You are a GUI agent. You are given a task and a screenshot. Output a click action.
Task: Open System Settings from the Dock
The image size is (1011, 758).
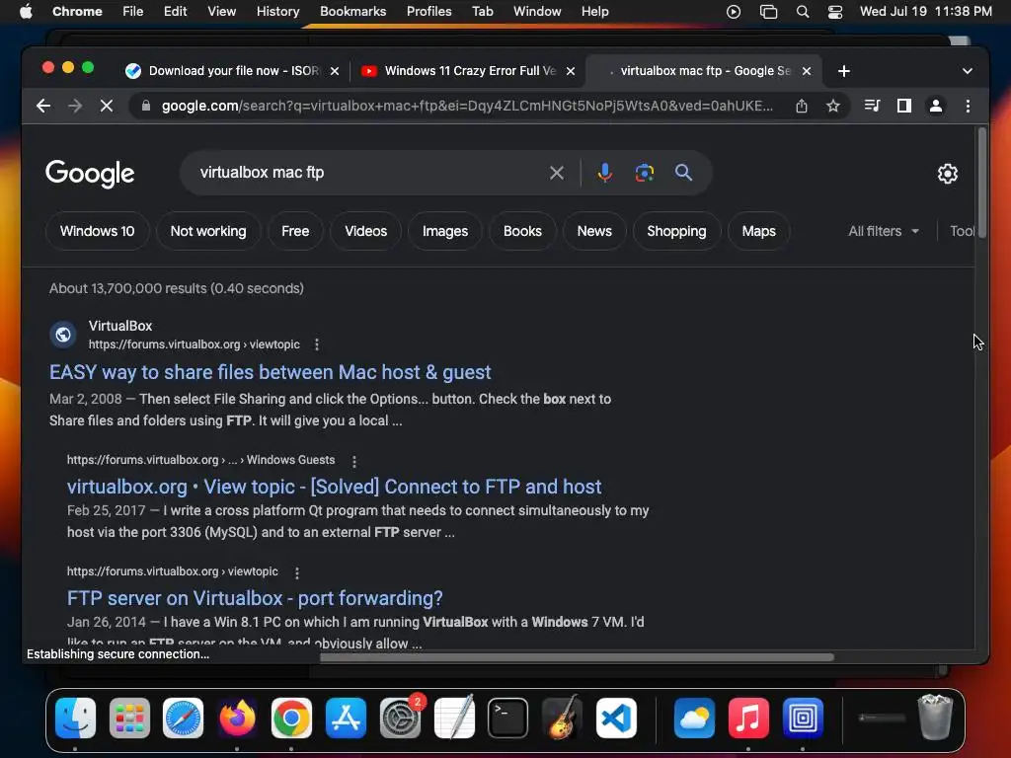coord(400,719)
